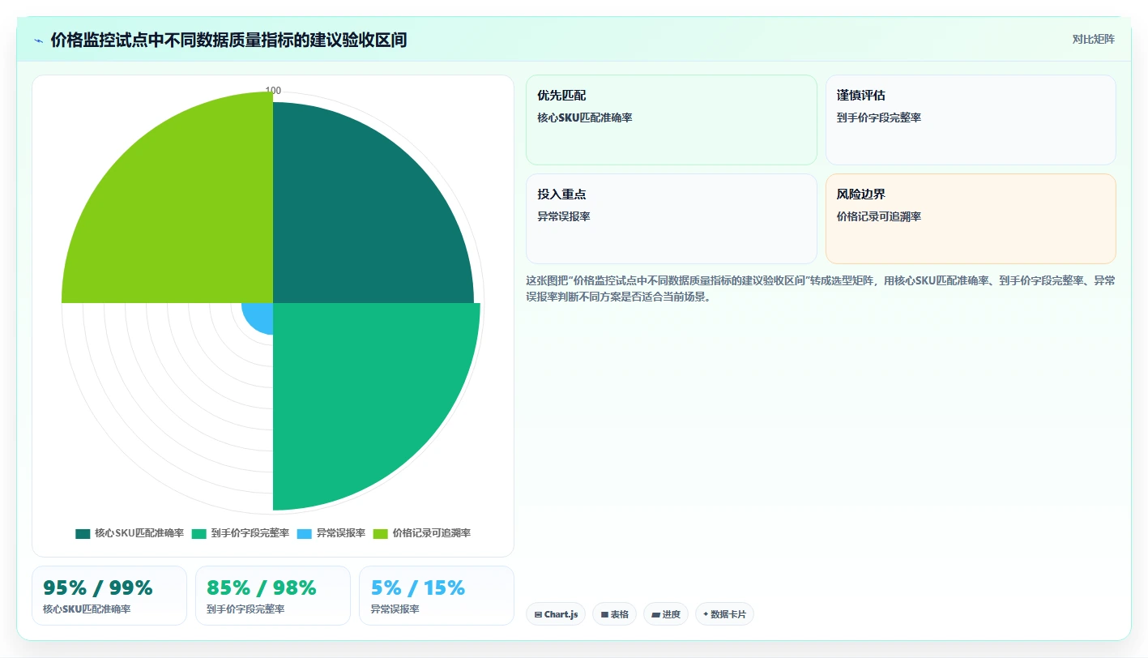The image size is (1148, 658).
Task: Select the 表格 tag chip
Action: 615,614
